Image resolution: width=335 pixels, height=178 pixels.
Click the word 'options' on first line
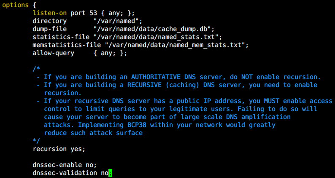(x=15, y=5)
